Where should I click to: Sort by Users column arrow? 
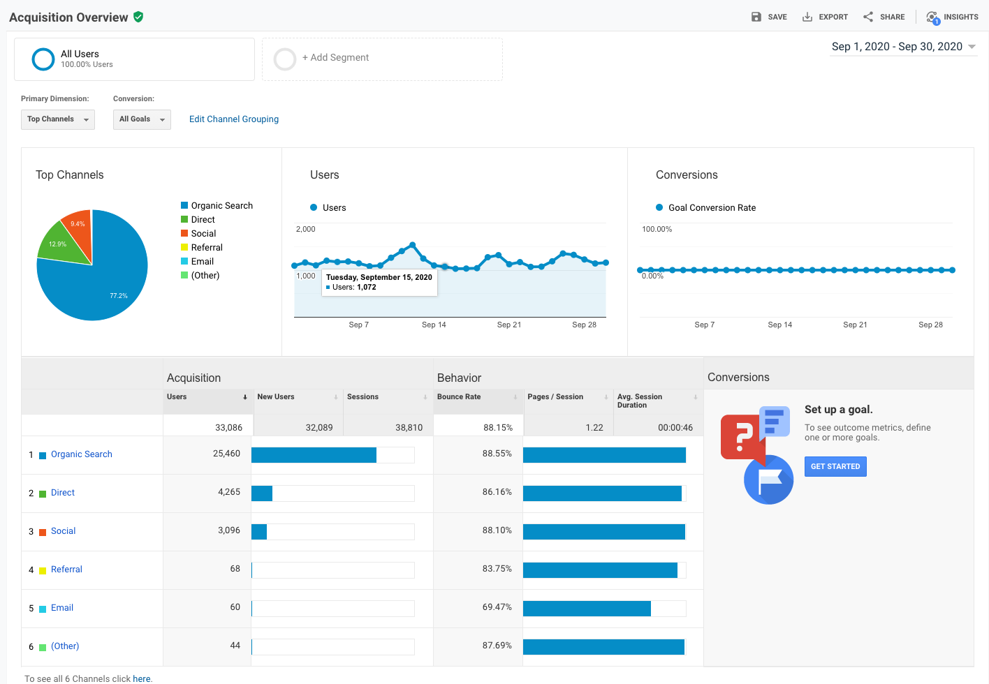245,397
